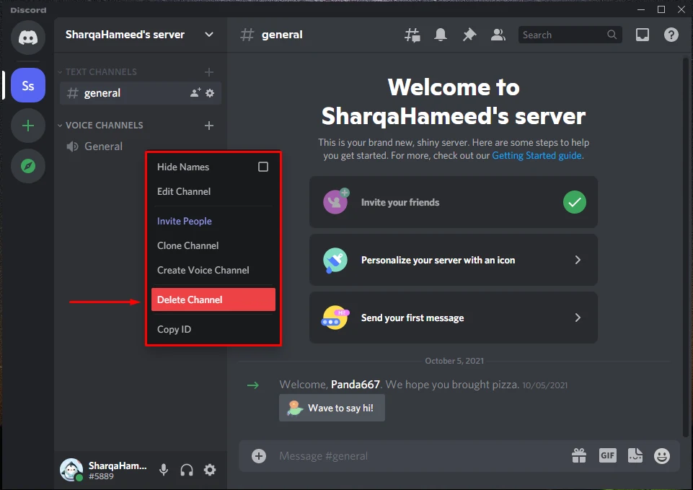Screen dimensions: 693x490
Task: Open the Threads icon in header
Action: point(412,35)
